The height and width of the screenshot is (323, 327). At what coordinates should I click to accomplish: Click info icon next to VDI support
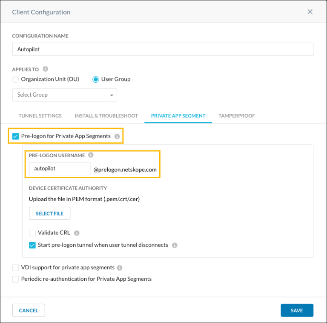coord(120,268)
